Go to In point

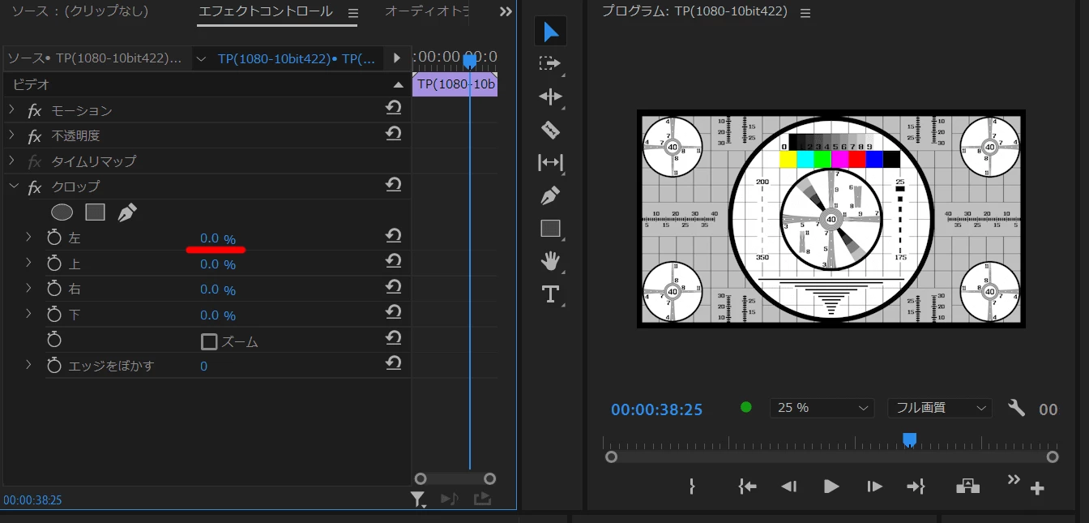click(747, 487)
